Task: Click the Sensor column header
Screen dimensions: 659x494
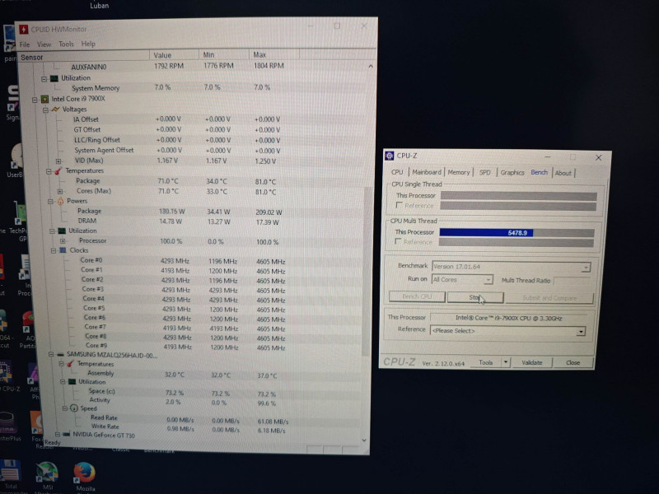Action: coord(83,57)
